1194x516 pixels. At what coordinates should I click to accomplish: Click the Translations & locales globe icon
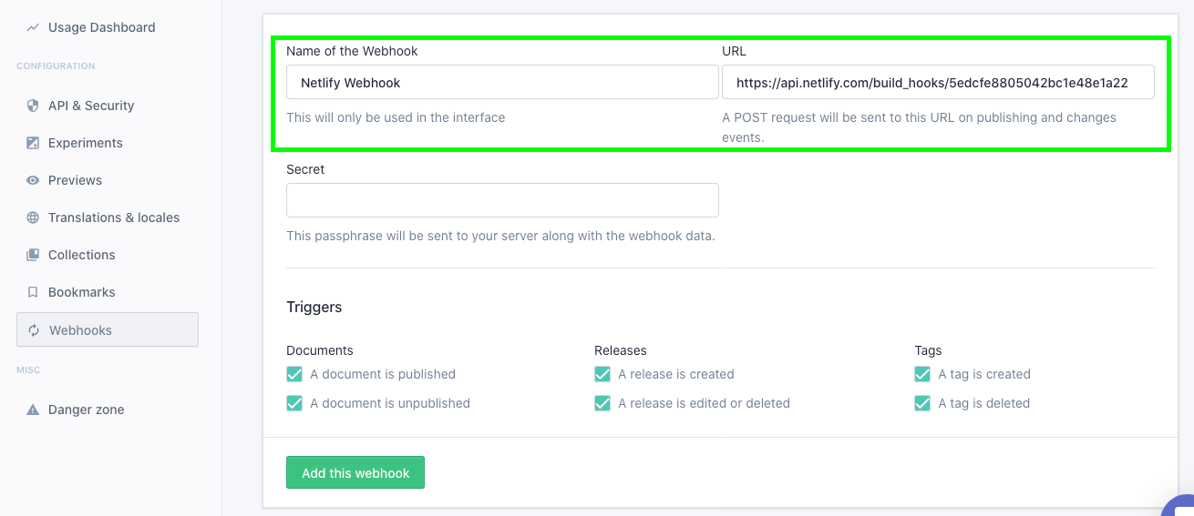[x=33, y=218]
